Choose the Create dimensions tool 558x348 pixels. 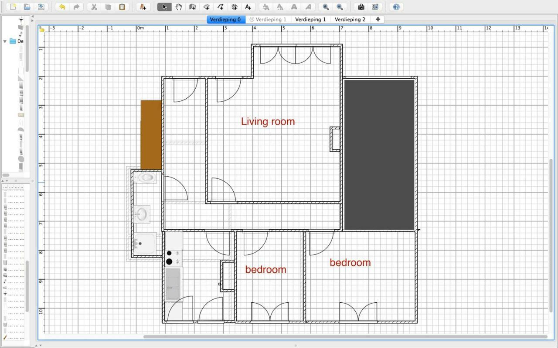pos(234,7)
